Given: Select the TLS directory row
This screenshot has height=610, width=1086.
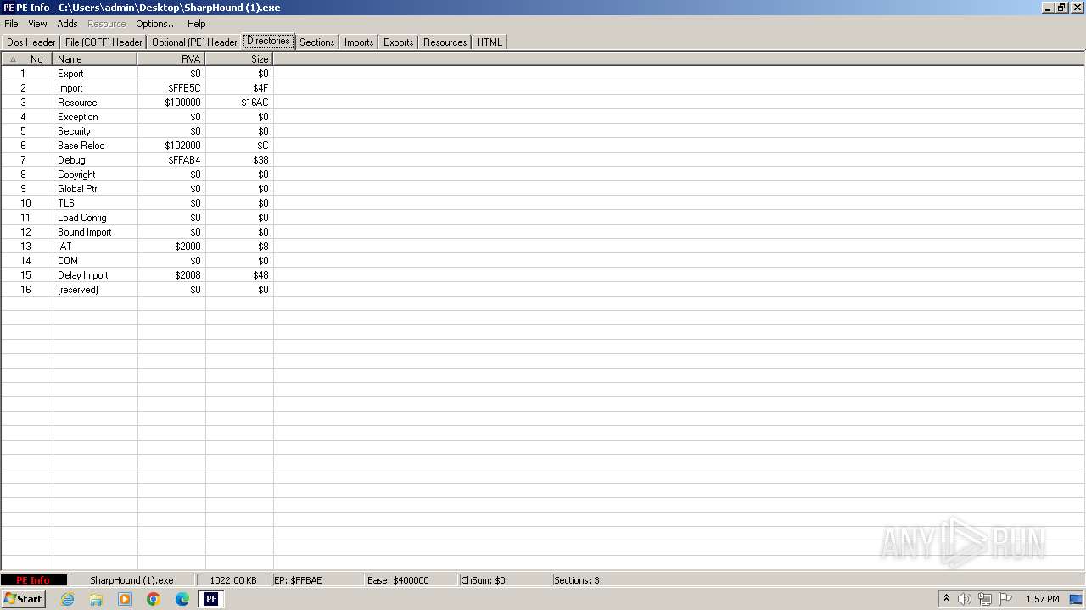Looking at the screenshot, I should [x=137, y=203].
